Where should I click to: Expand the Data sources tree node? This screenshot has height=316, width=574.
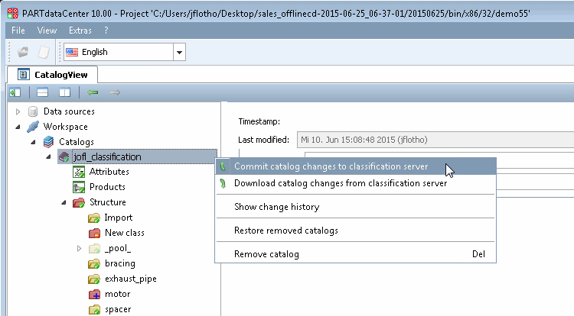18,111
